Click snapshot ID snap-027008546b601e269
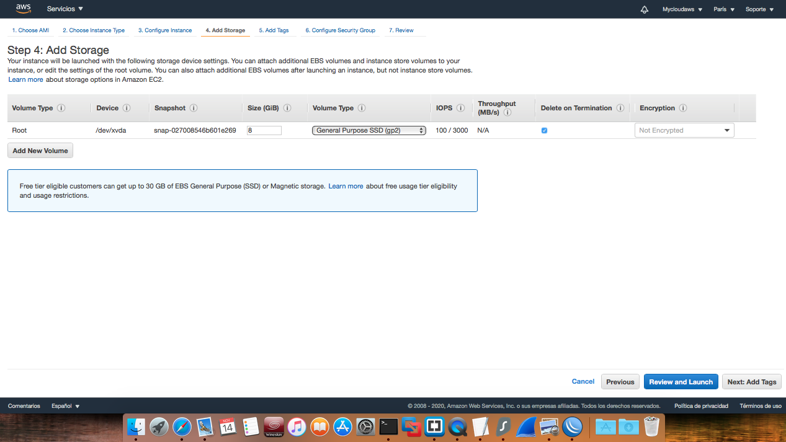Image resolution: width=786 pixels, height=442 pixels. point(195,130)
